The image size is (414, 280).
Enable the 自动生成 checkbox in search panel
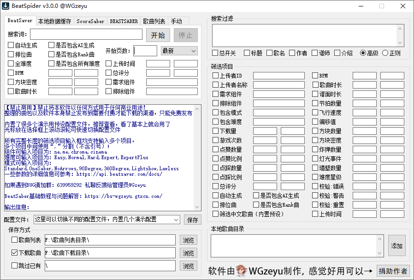click(11, 45)
